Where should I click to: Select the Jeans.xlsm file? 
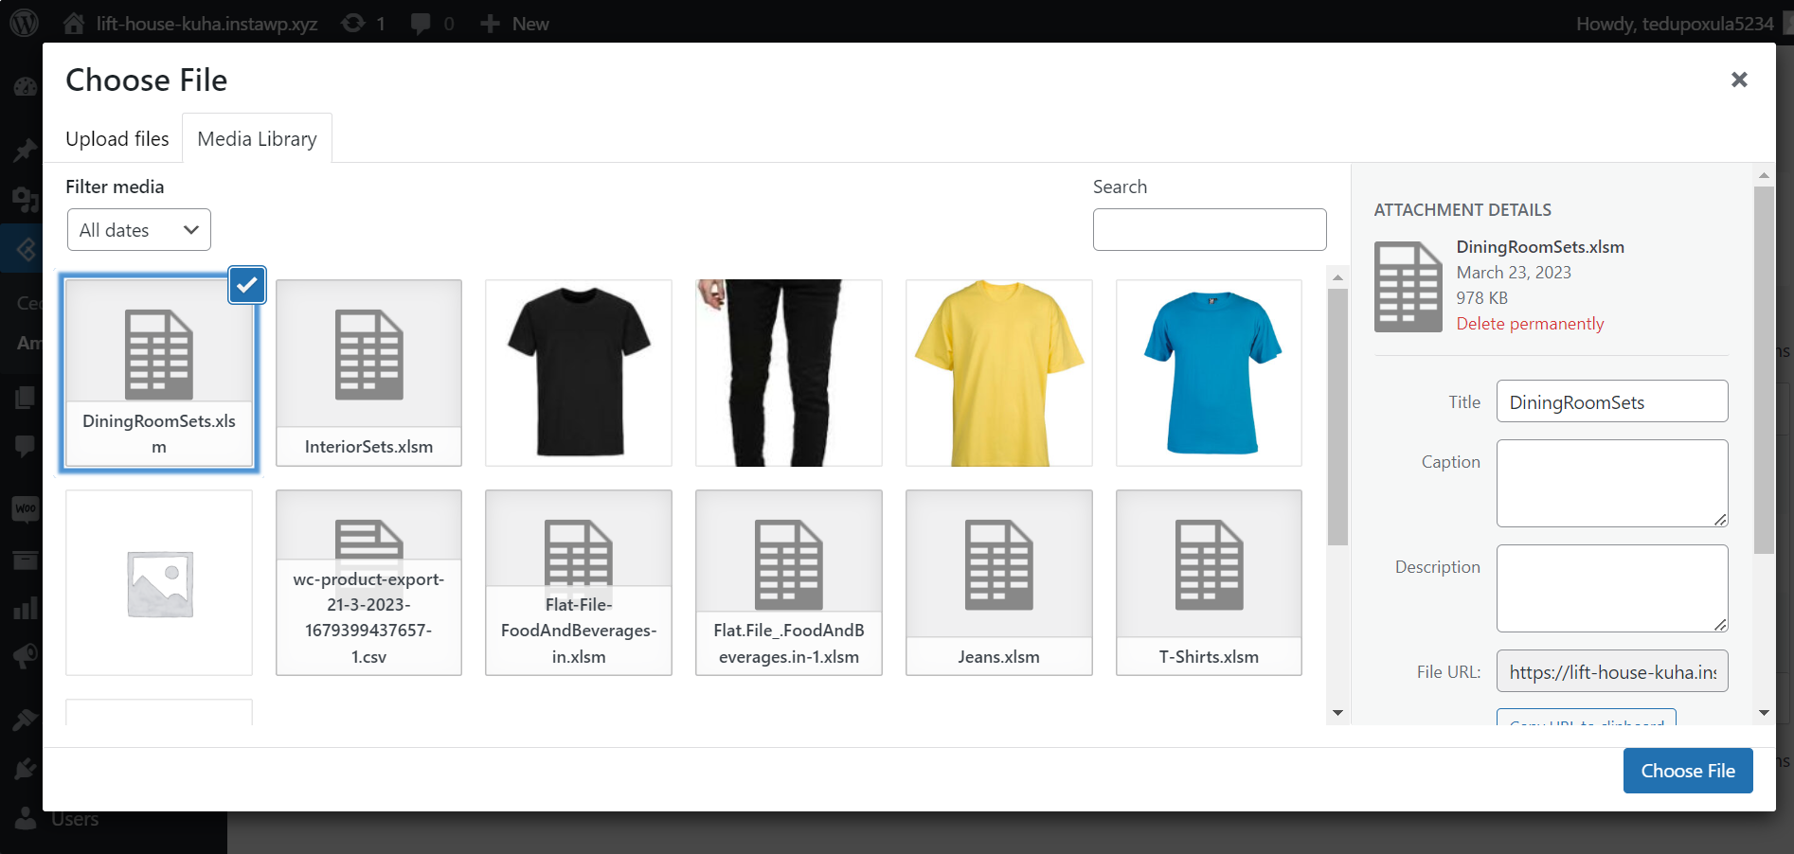tap(999, 582)
